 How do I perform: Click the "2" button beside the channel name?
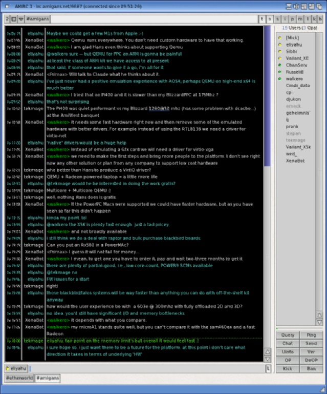pos(7,19)
